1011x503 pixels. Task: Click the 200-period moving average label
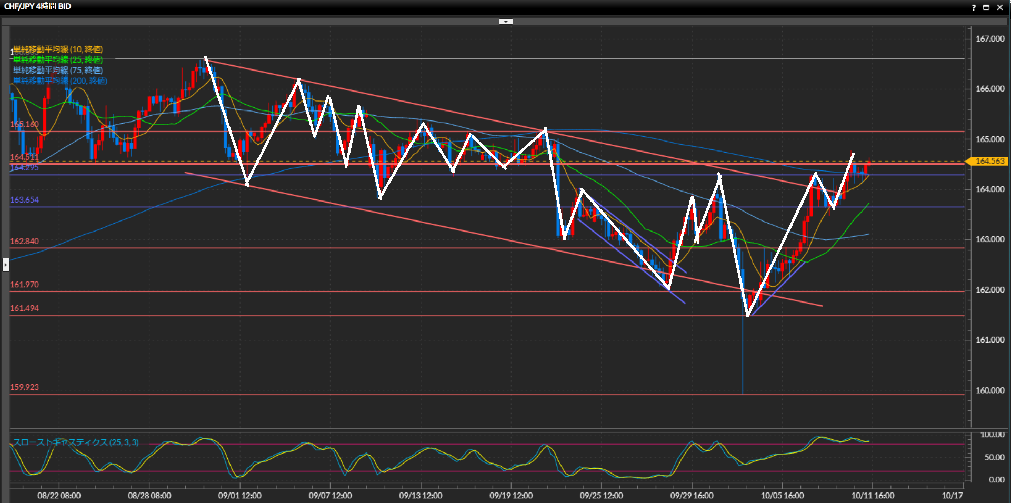click(x=60, y=81)
